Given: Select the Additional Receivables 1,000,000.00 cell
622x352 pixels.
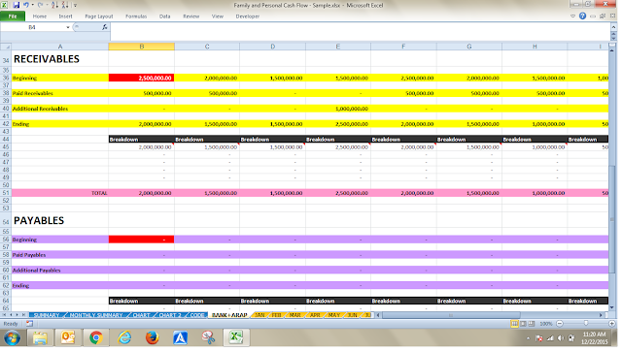Looking at the screenshot, I should [338, 109].
